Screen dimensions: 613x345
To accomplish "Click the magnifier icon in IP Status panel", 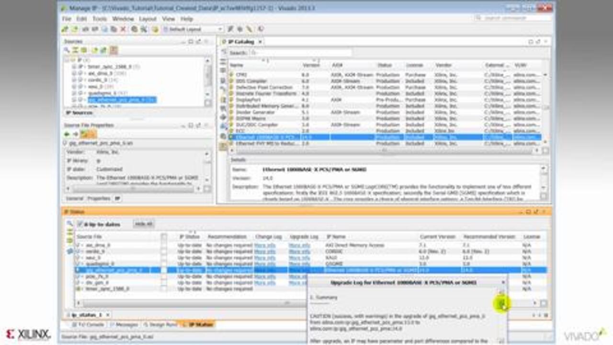I will 69,224.
